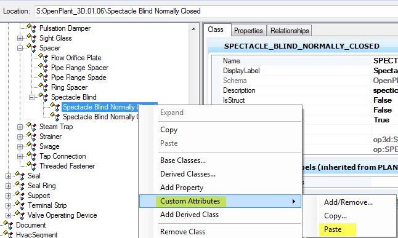Click the Location path field
The height and width of the screenshot is (238, 398).
pyautogui.click(x=216, y=11)
